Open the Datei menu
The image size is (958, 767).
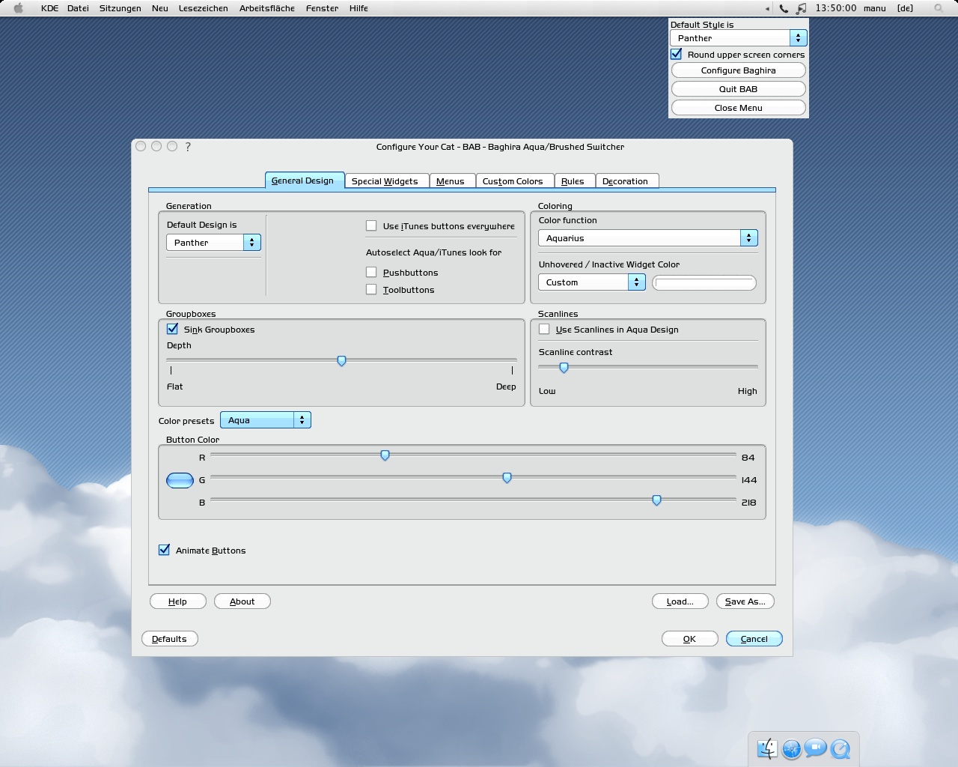pyautogui.click(x=78, y=8)
